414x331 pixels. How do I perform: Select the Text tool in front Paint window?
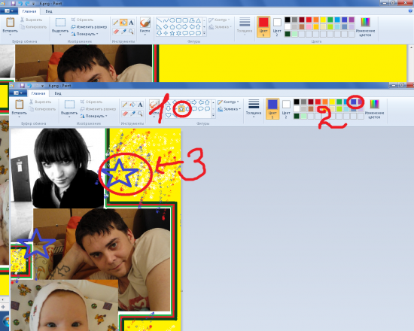(x=140, y=105)
